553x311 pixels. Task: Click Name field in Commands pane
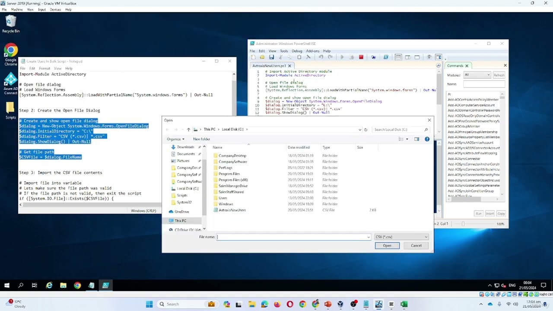tap(484, 84)
